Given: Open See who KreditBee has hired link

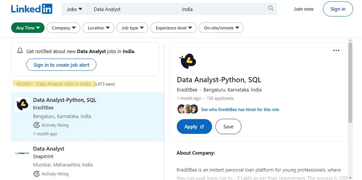Looking at the screenshot, I should pos(240,110).
